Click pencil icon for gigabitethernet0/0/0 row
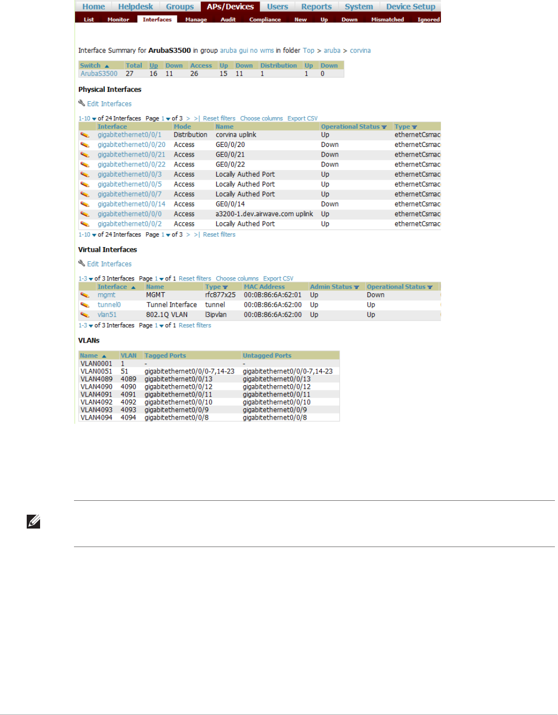This screenshot has width=558, height=715. (x=85, y=214)
